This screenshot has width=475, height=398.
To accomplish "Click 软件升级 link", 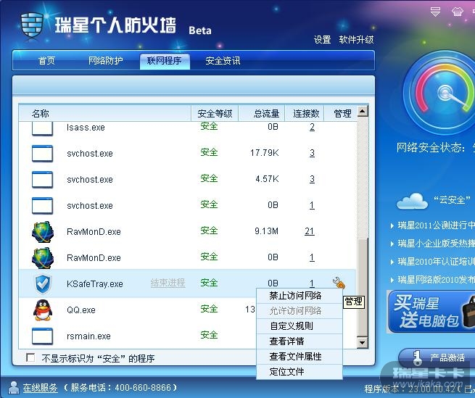I will pos(356,40).
